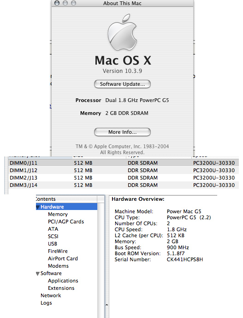Click the Dual 1.8 GHz PowerPC G5 processor text
The height and width of the screenshot is (318, 243).
[137, 100]
